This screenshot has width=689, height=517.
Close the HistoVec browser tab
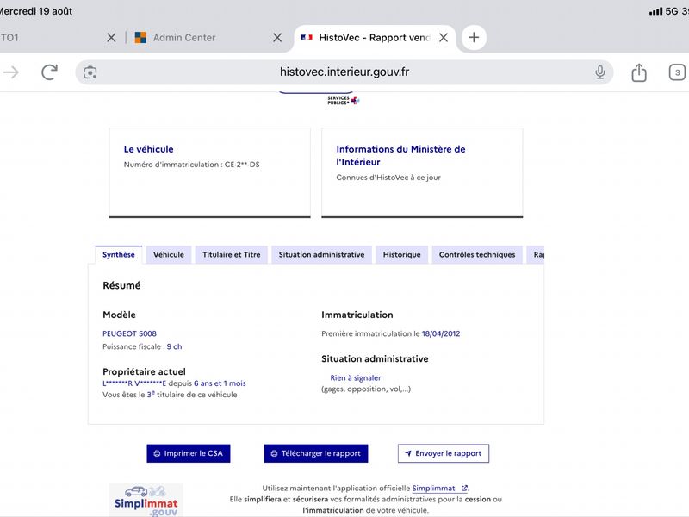click(444, 38)
